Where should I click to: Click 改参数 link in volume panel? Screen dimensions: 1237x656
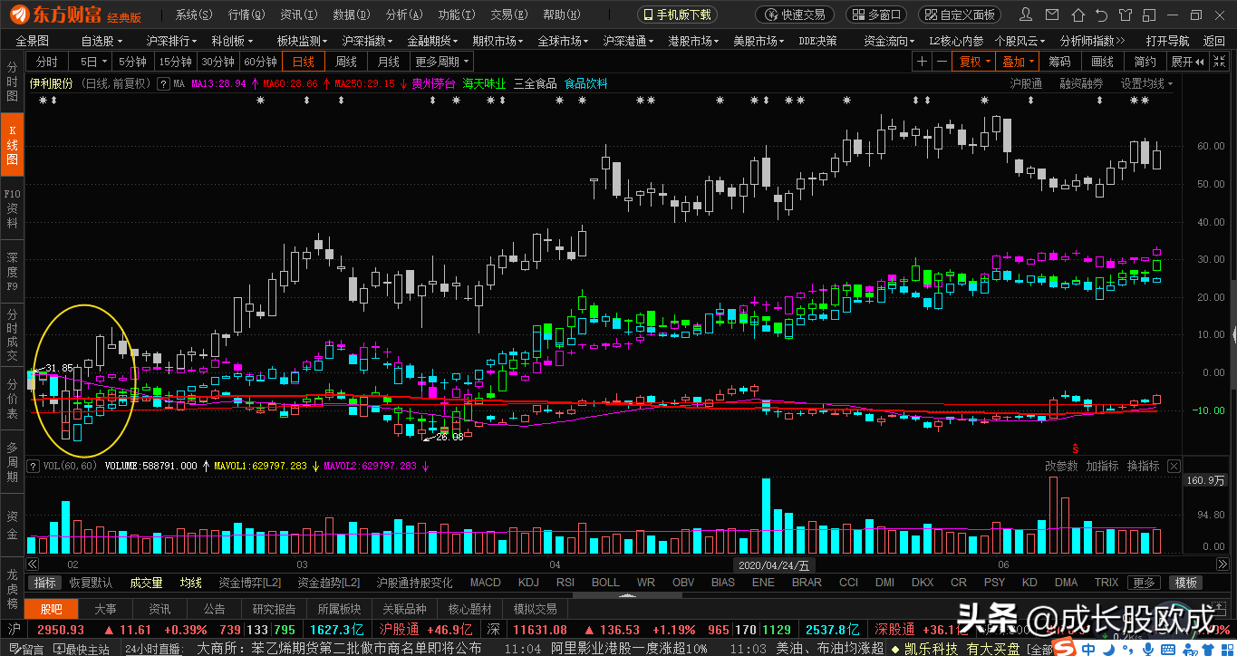click(1061, 466)
